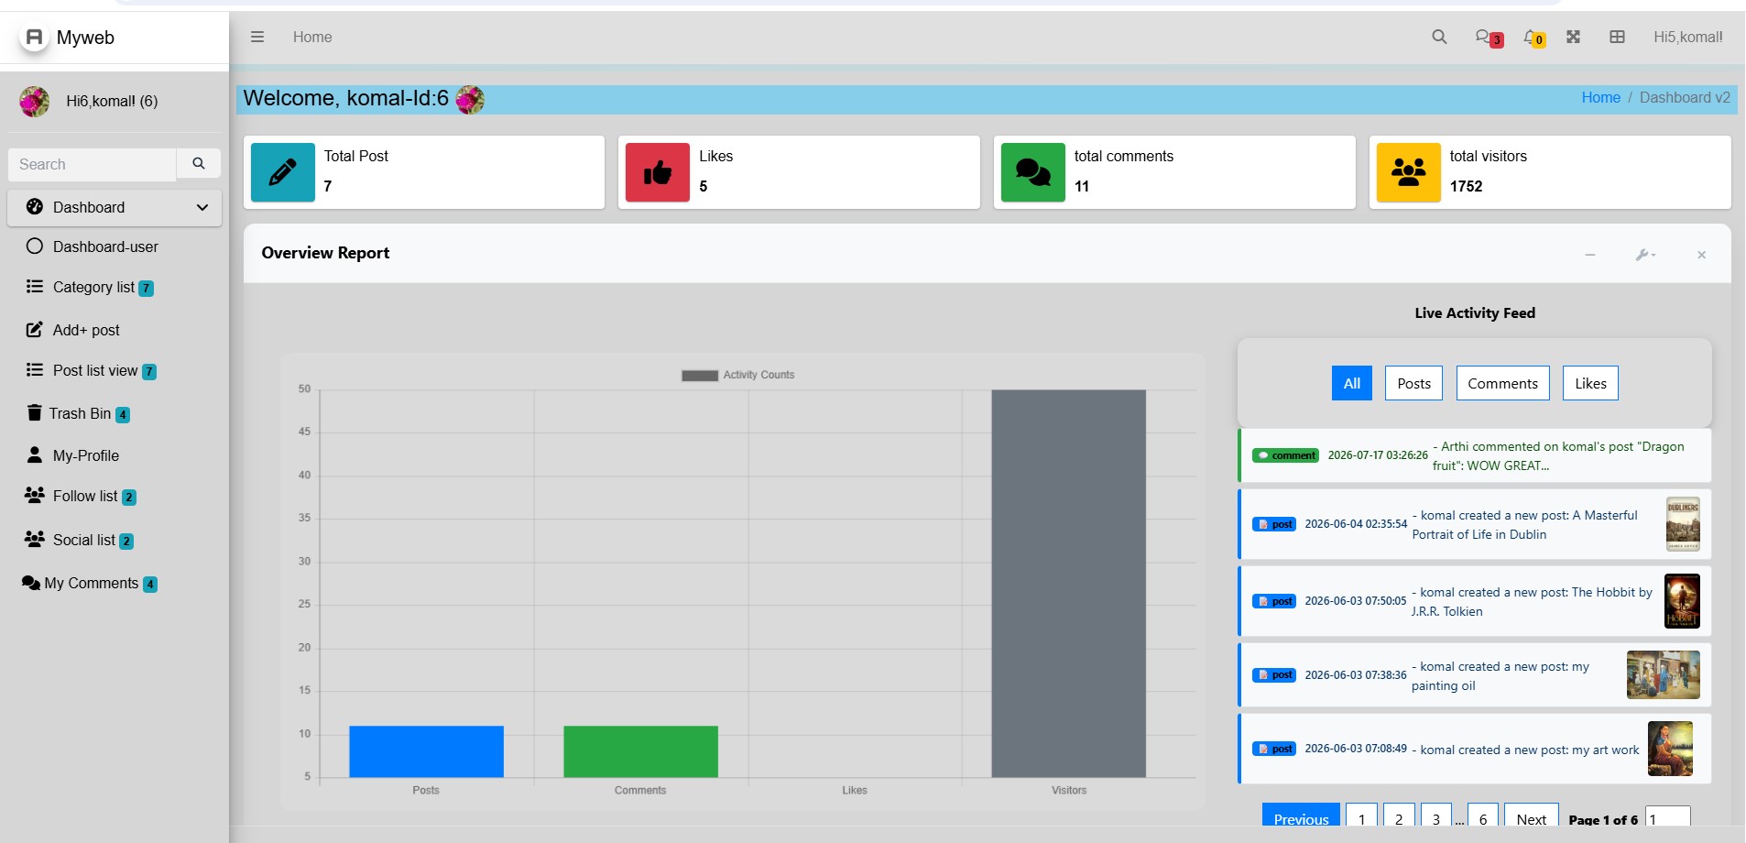Click Home link in top navbar
Screen dimensions: 1746x843
(312, 38)
